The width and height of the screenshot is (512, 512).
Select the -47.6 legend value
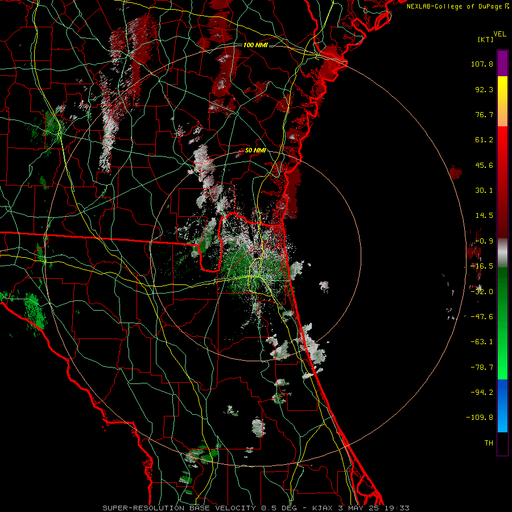tap(482, 317)
